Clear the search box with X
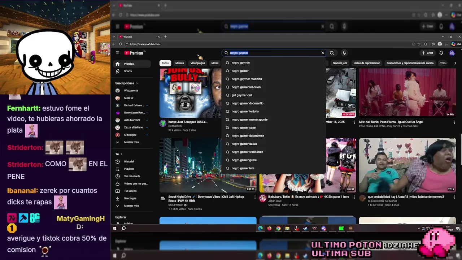 pos(323,53)
